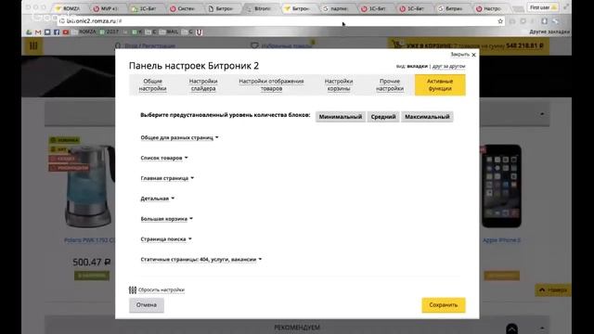Click the iPhone product thumbnail
Screen dimensions: 594x334
[501, 186]
